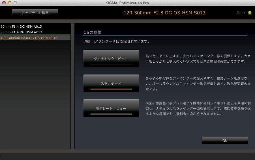This screenshot has width=255, height=160.
Task: Click the lens list vertical scrollbar
Action: coord(72,86)
